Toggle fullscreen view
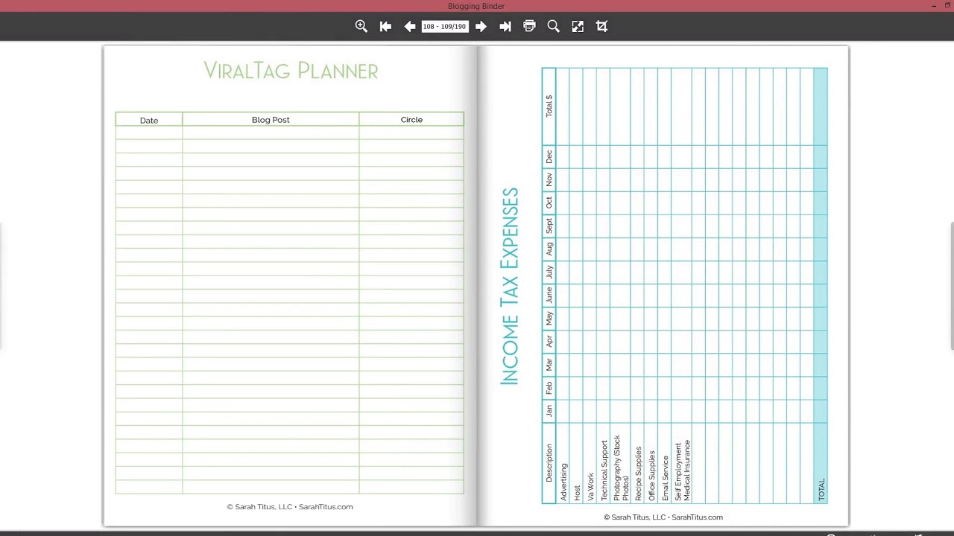This screenshot has width=954, height=536. [x=578, y=26]
